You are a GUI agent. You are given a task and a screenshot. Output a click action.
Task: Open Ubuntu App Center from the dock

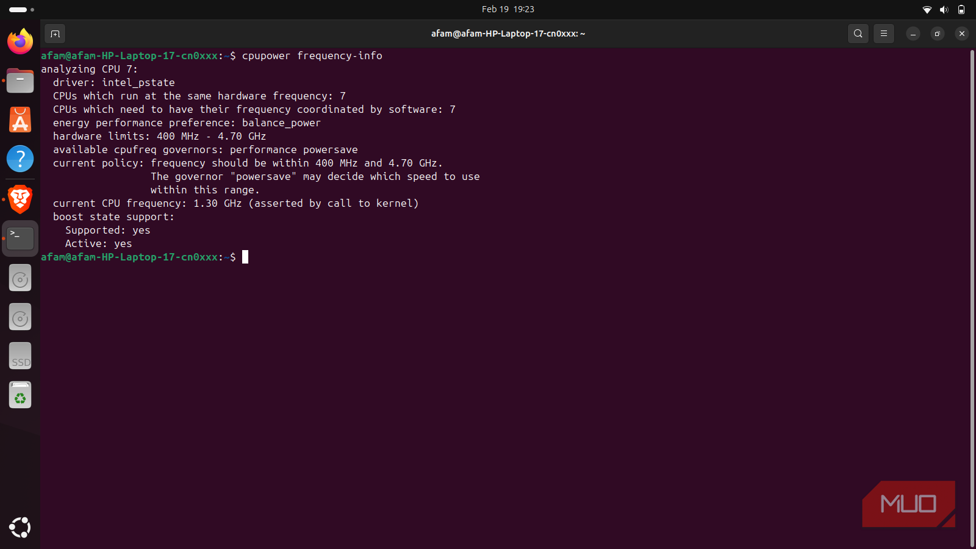[x=20, y=120]
